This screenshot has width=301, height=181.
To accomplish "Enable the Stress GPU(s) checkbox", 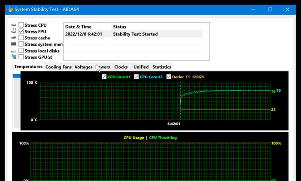I will pyautogui.click(x=21, y=57).
